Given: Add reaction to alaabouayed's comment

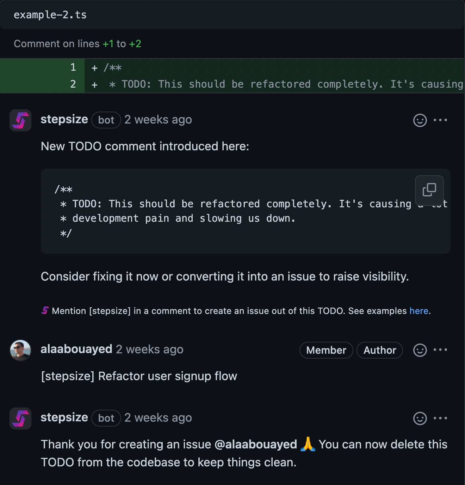Looking at the screenshot, I should click(x=420, y=350).
